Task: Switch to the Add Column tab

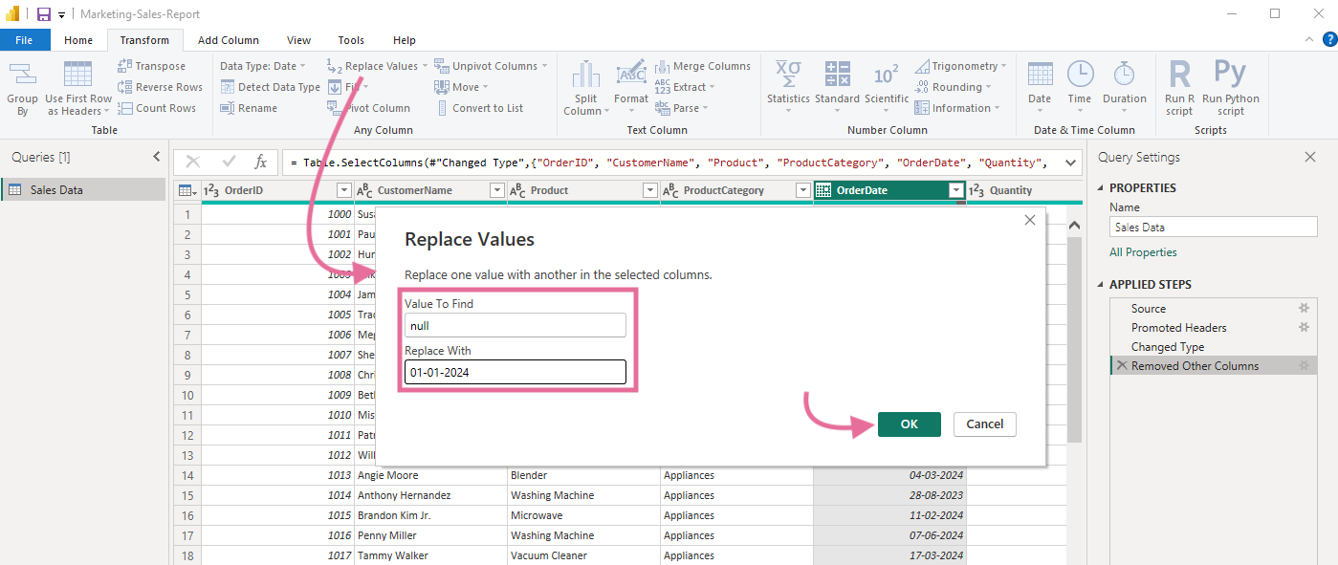Action: click(228, 39)
